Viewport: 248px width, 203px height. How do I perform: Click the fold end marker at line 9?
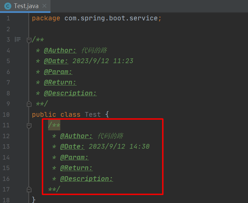(29, 104)
